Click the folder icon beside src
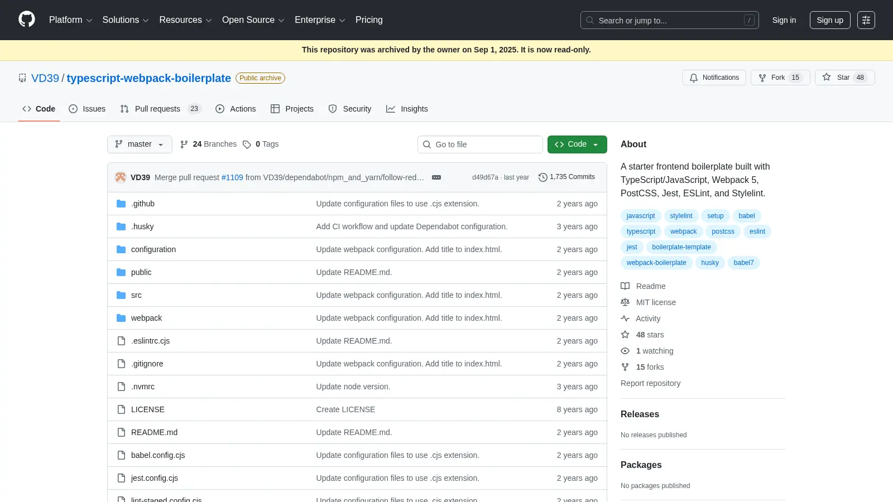The image size is (893, 502). click(x=121, y=295)
